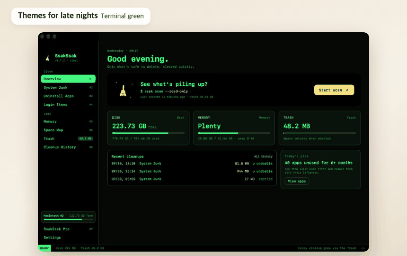The width and height of the screenshot is (407, 256).
Task: Open the Trash card showing 48.2 MB
Action: [319, 128]
